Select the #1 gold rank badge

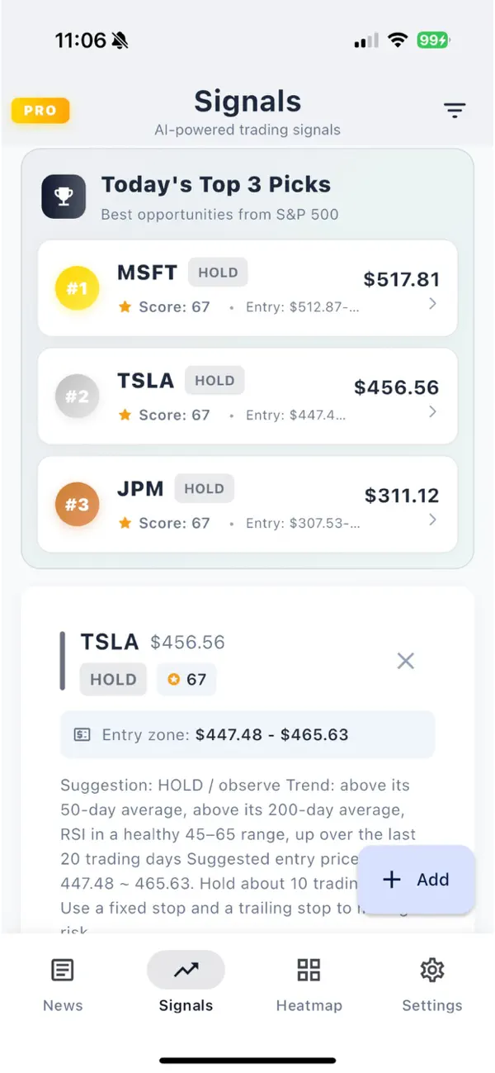click(77, 288)
